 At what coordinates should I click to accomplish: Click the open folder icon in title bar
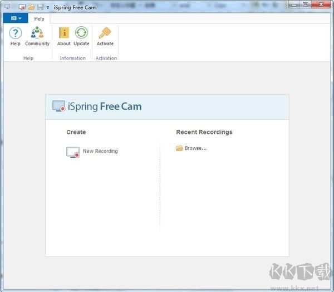coord(31,7)
